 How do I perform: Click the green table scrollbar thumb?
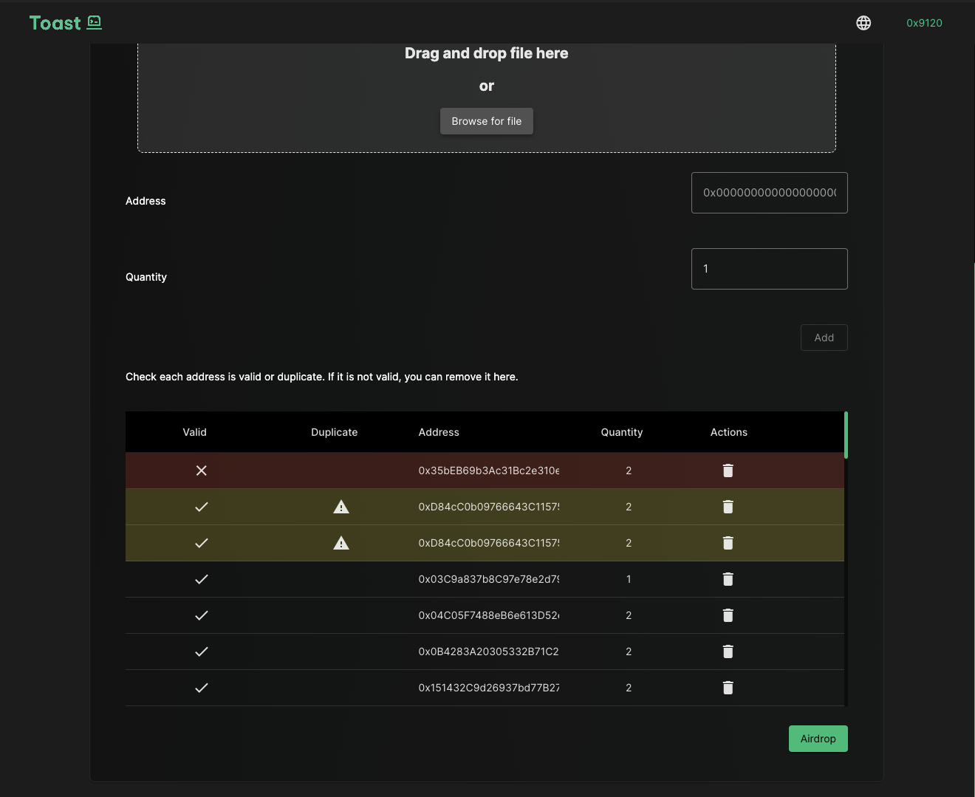tap(846, 435)
